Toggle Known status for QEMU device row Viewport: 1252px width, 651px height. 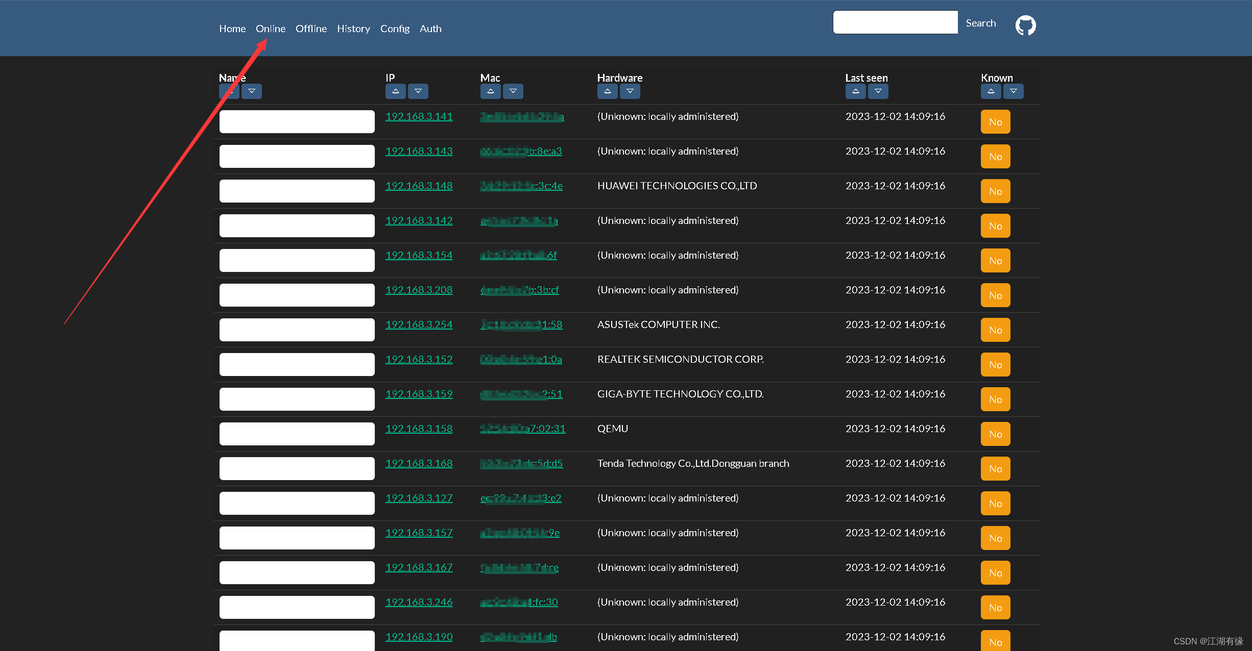coord(995,434)
